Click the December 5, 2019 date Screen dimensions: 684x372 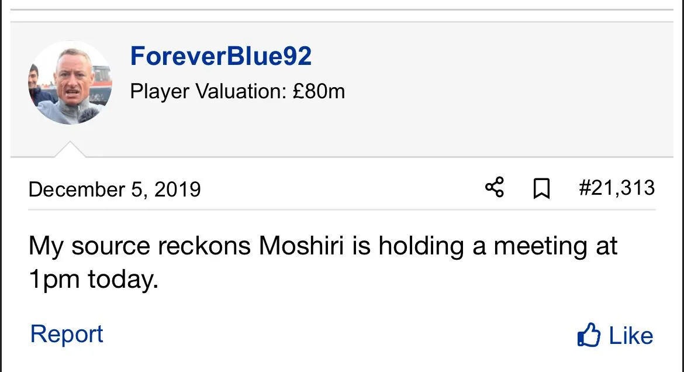(115, 190)
